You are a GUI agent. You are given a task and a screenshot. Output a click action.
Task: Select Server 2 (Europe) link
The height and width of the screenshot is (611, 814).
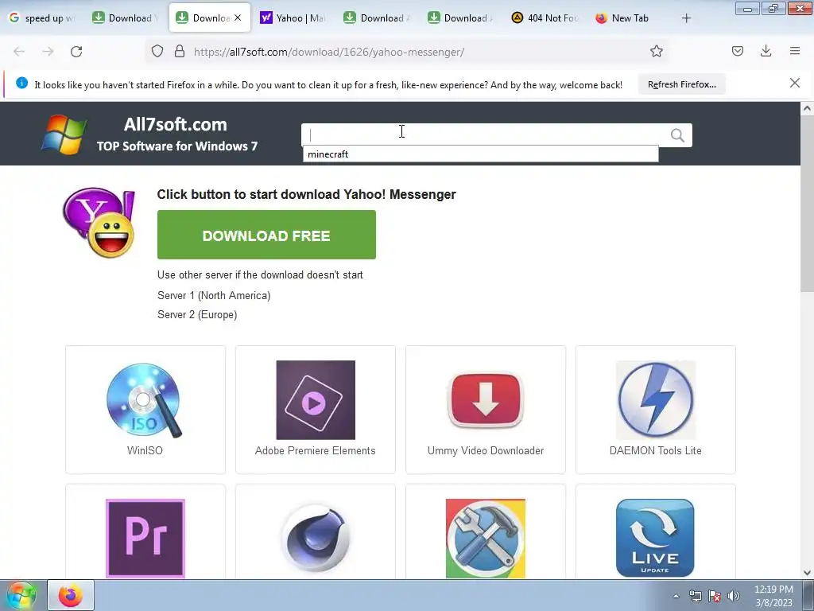tap(197, 315)
